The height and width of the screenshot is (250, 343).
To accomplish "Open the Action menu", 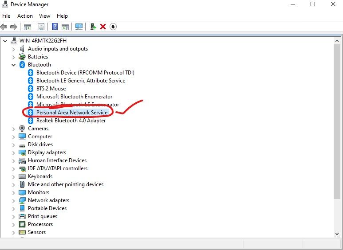I will tap(25, 16).
